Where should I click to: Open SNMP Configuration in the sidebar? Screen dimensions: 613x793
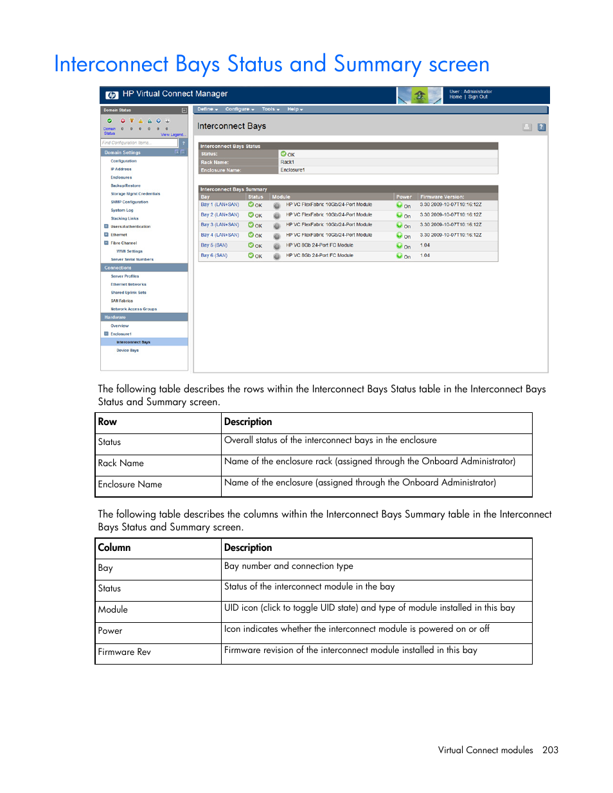(129, 202)
